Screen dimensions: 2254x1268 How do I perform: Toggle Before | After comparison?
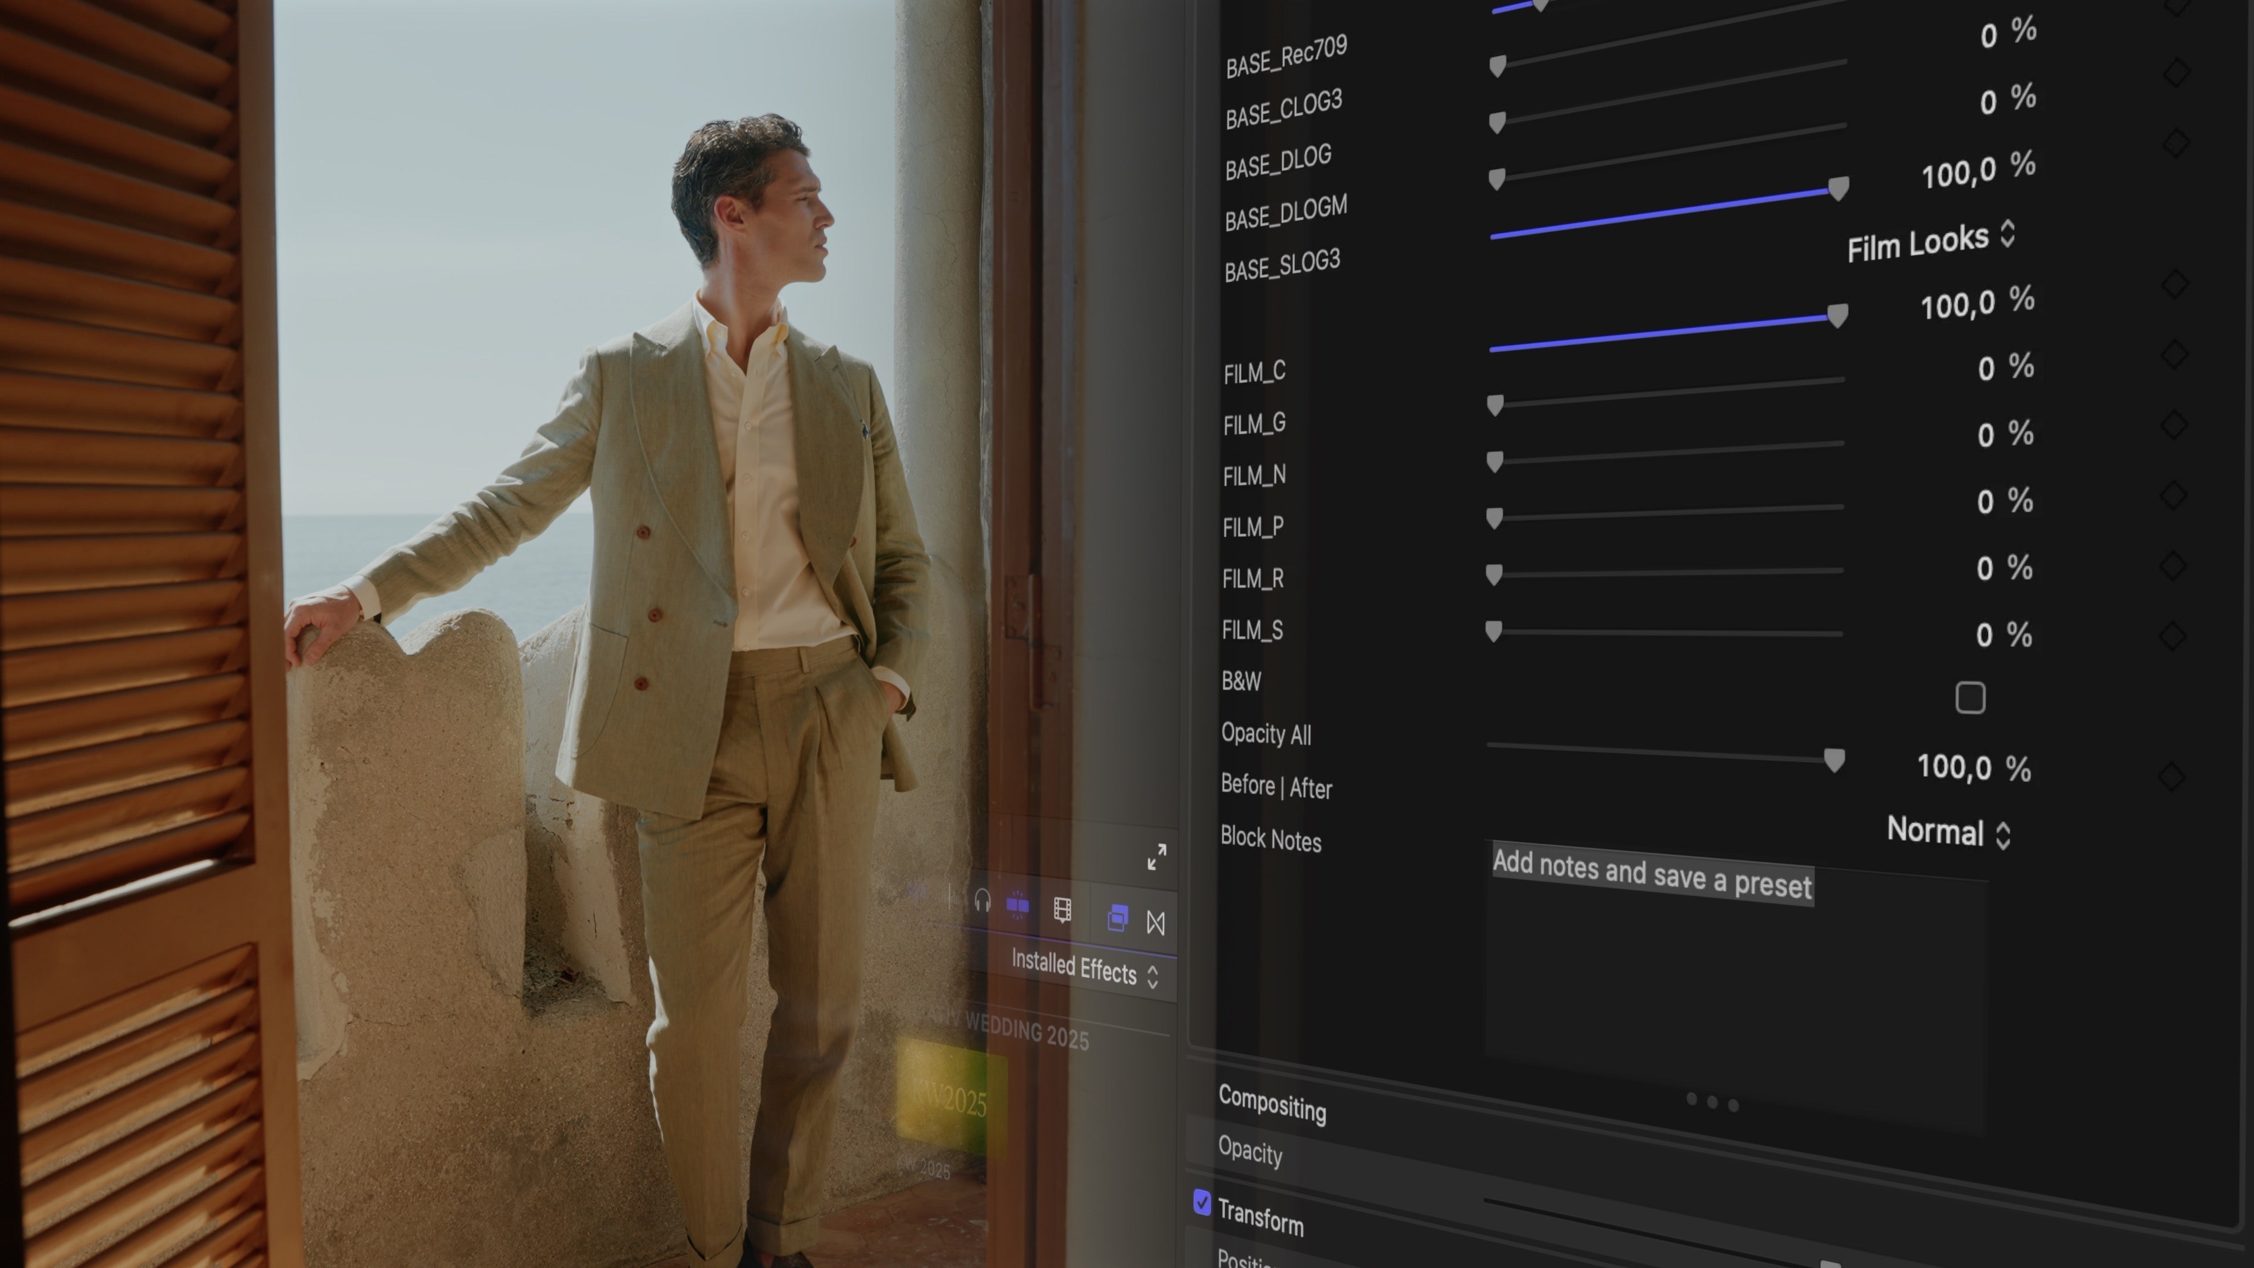pos(1277,788)
